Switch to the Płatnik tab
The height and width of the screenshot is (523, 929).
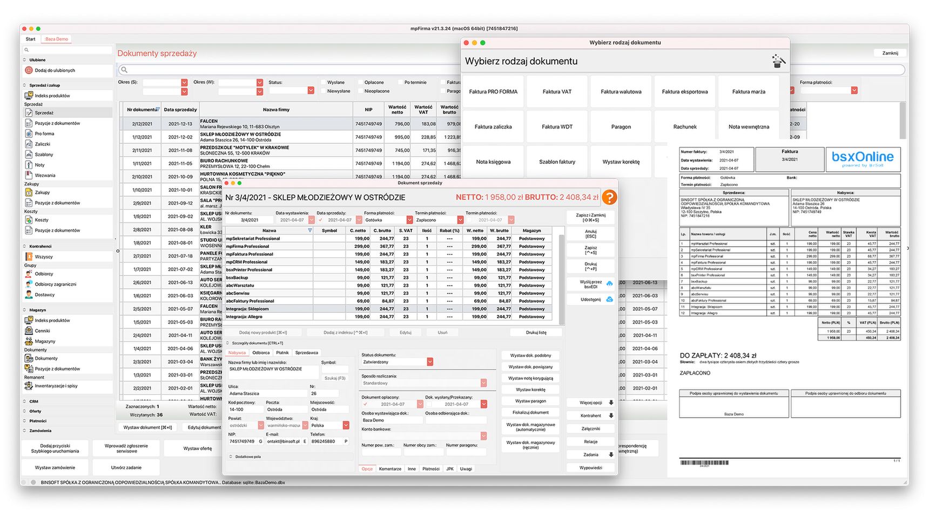point(282,353)
